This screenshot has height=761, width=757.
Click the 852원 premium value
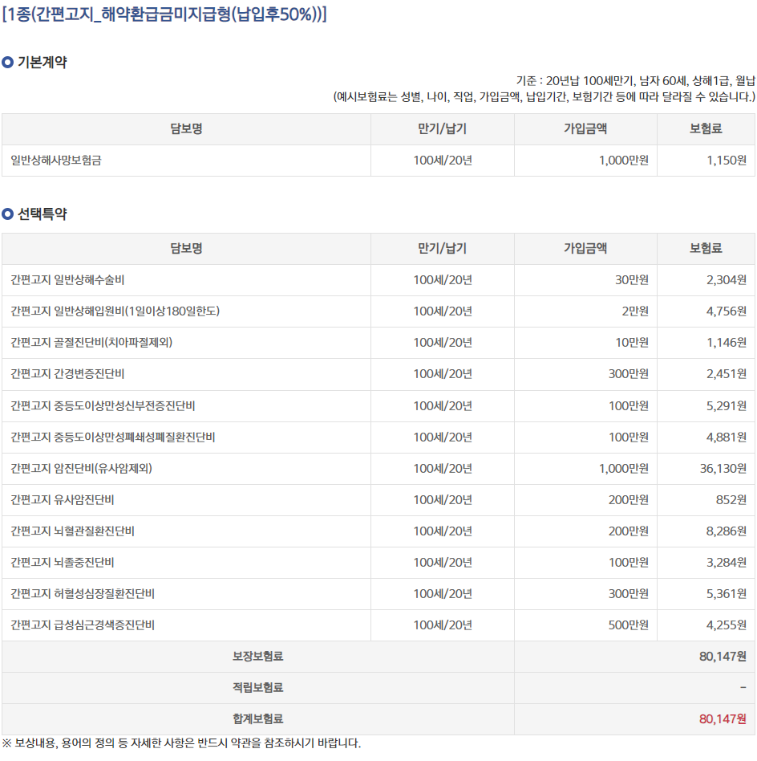click(x=731, y=500)
